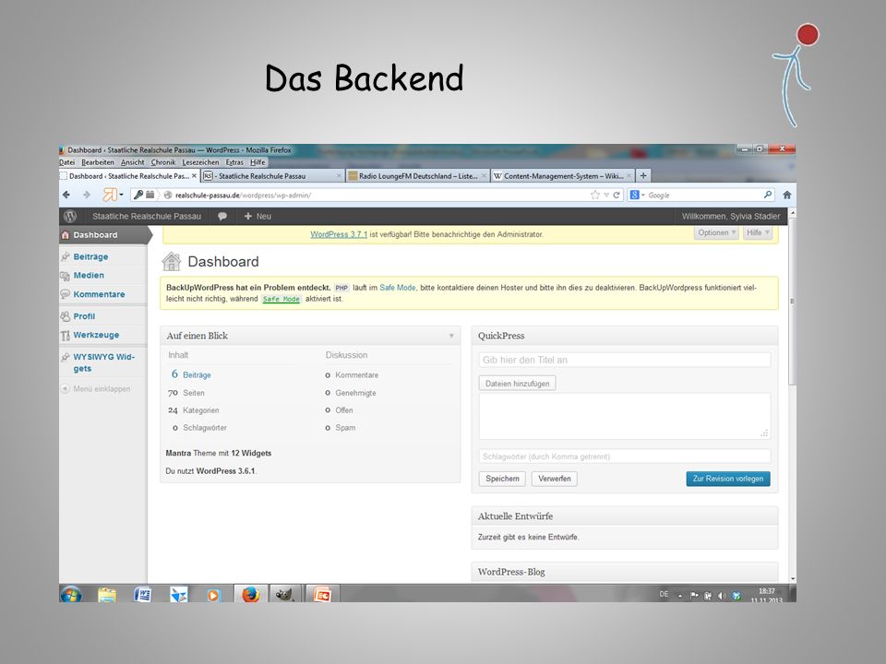This screenshot has width=886, height=664.
Task: Expand the Optionen screen options dropdown
Action: [x=716, y=232]
